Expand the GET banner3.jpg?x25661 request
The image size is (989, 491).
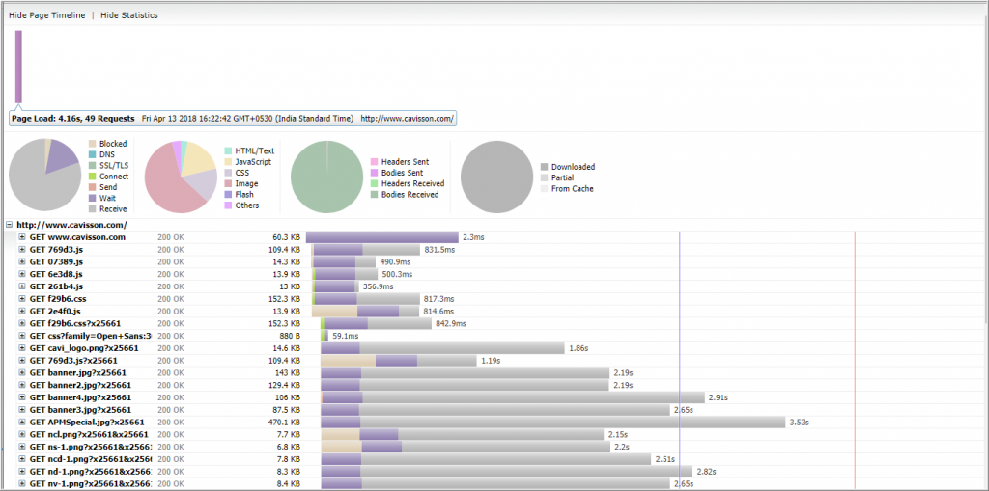22,410
